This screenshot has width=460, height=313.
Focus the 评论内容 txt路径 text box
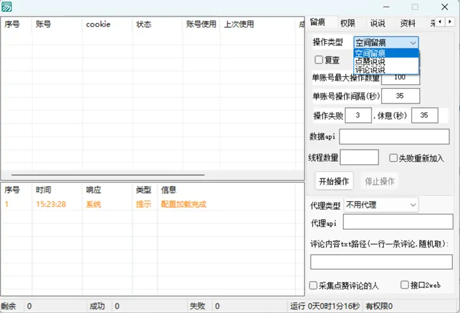coord(382,262)
